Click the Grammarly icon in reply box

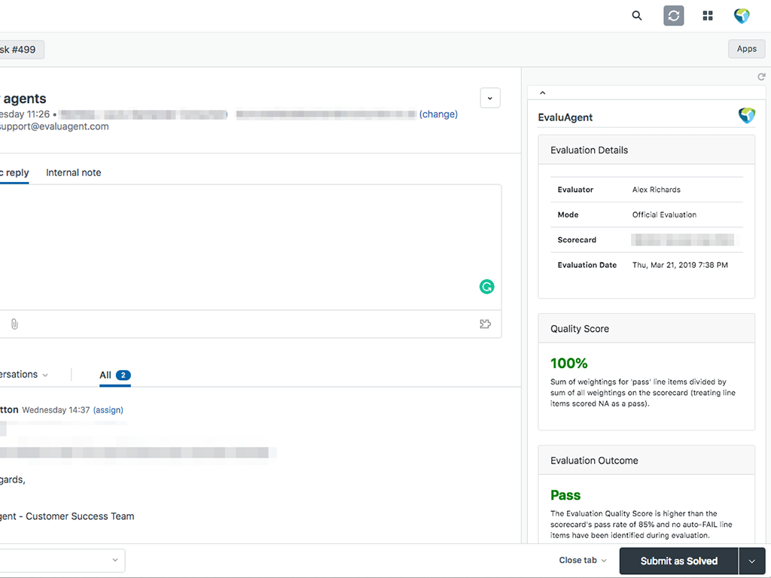pos(487,287)
